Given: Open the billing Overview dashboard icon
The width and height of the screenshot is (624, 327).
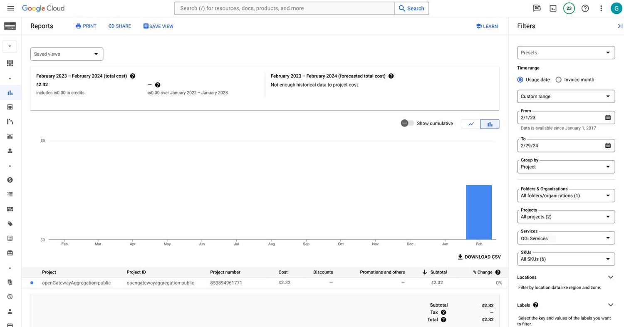Looking at the screenshot, I should (10, 63).
